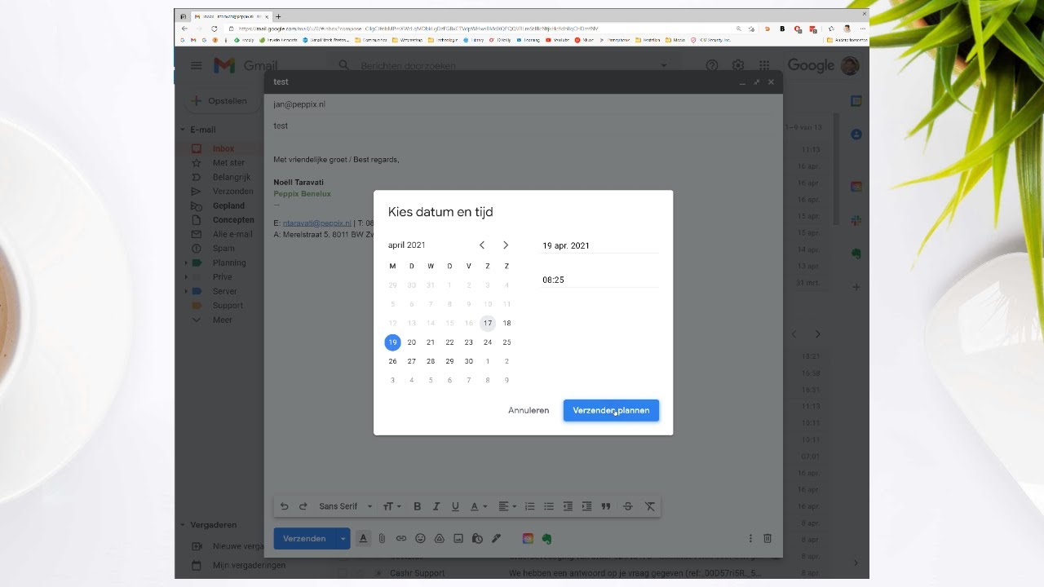Image resolution: width=1044 pixels, height=587 pixels.
Task: Discard the draft with trash icon
Action: pyautogui.click(x=768, y=538)
